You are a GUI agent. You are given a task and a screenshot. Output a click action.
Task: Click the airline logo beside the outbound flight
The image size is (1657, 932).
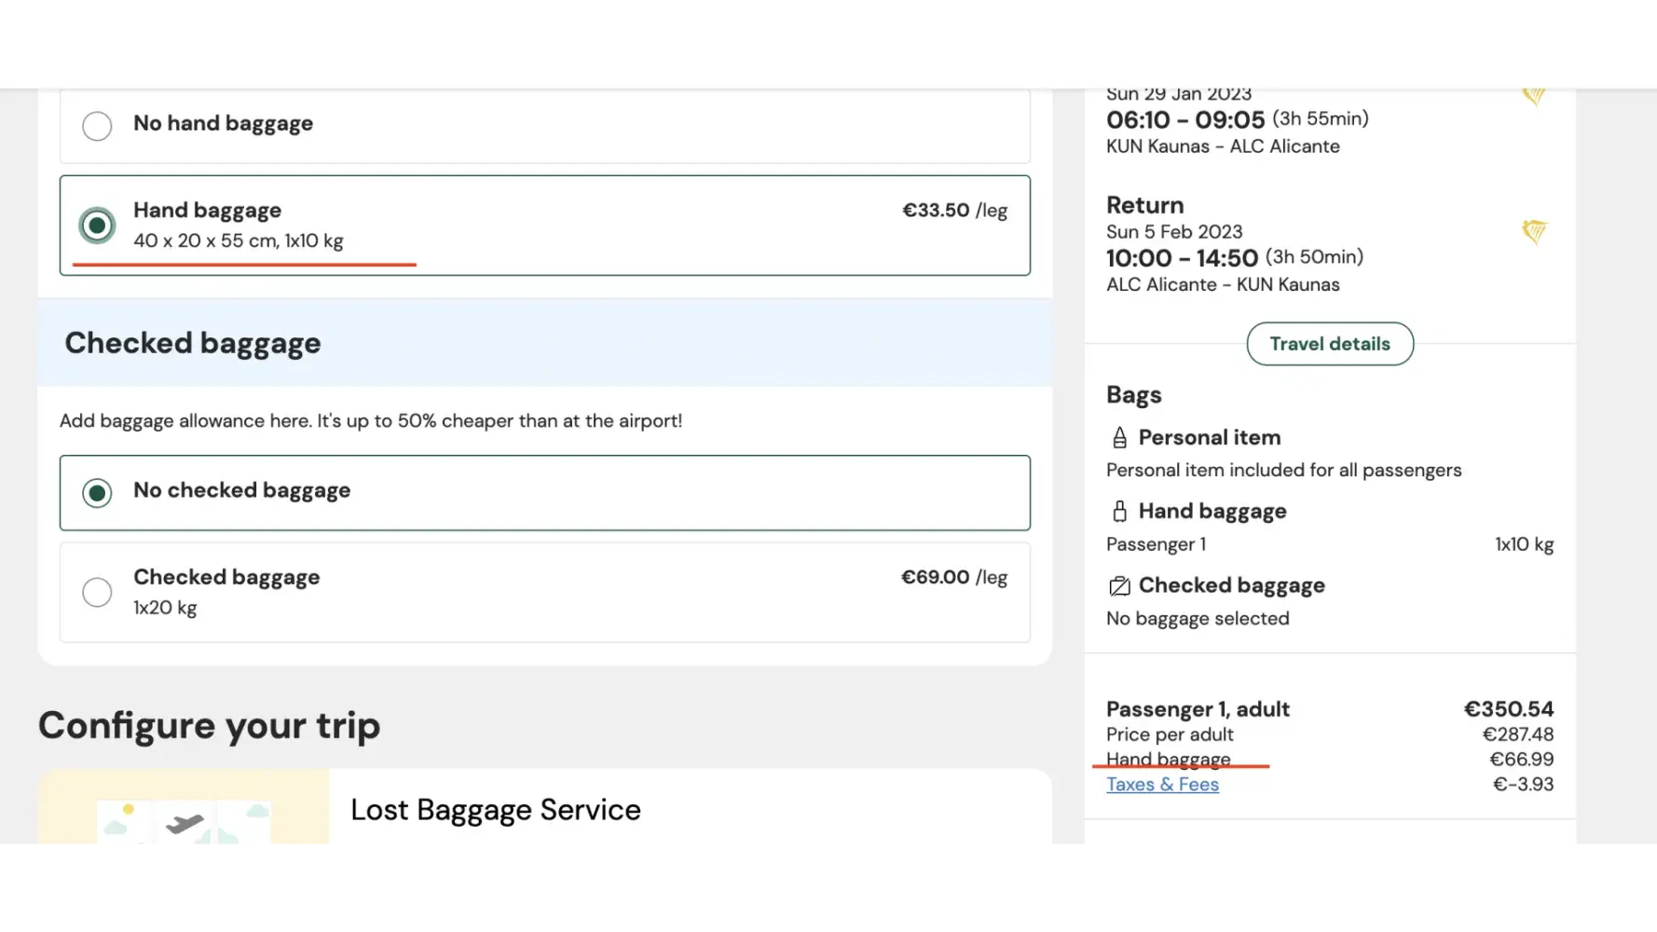1533,95
